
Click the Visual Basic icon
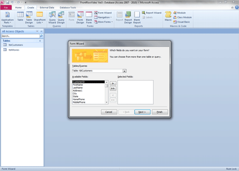[175, 22]
